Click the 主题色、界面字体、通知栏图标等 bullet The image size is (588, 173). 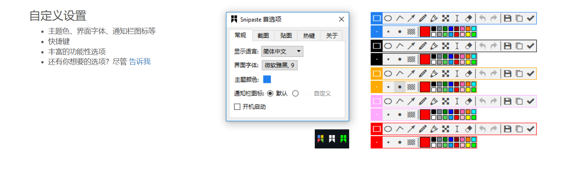click(102, 31)
